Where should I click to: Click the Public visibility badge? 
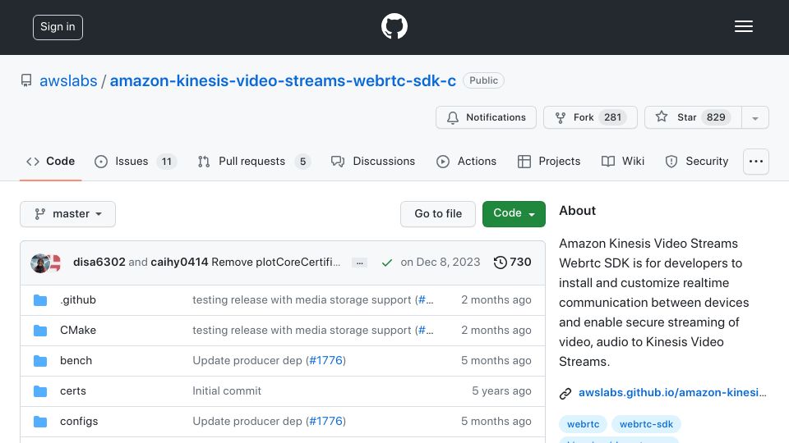point(483,80)
